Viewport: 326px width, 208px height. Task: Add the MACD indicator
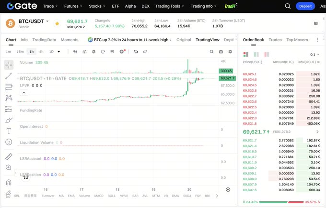point(99,196)
